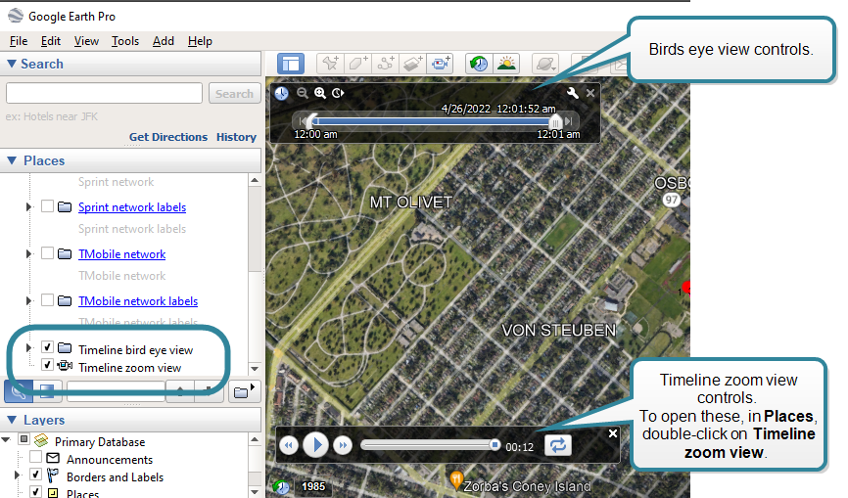Toggle the tour loop repeat button
The image size is (848, 498).
pos(558,445)
